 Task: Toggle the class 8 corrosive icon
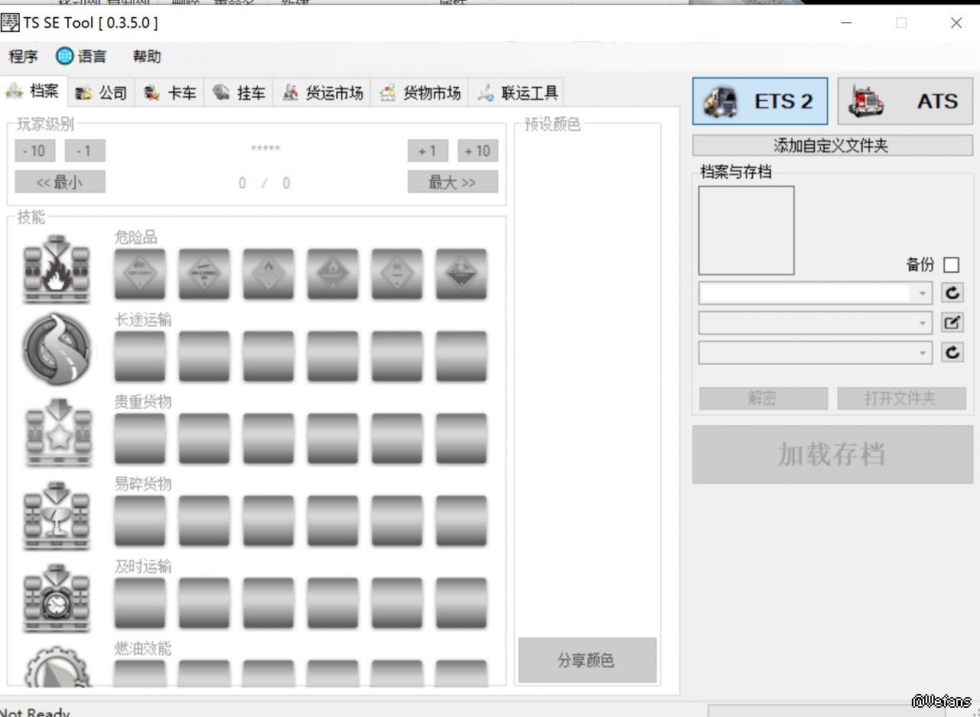pyautogui.click(x=461, y=274)
